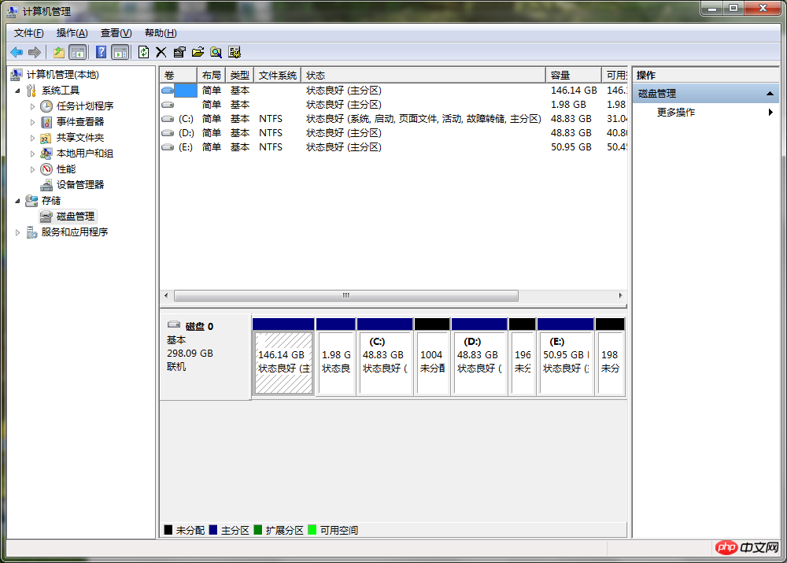
Task: Select the (E:) volume list row
Action: [x=393, y=147]
